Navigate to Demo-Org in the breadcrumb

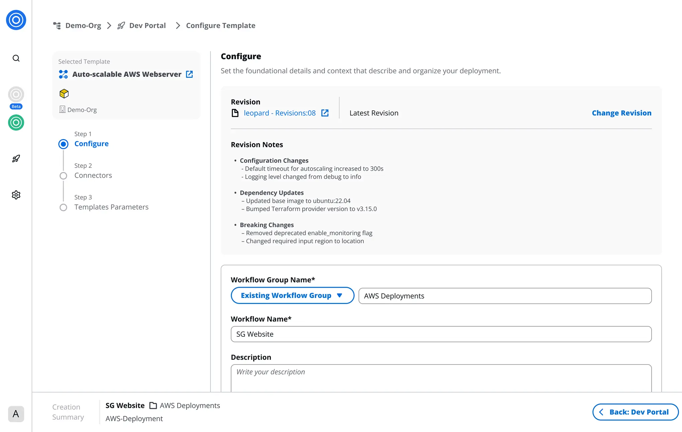[83, 26]
